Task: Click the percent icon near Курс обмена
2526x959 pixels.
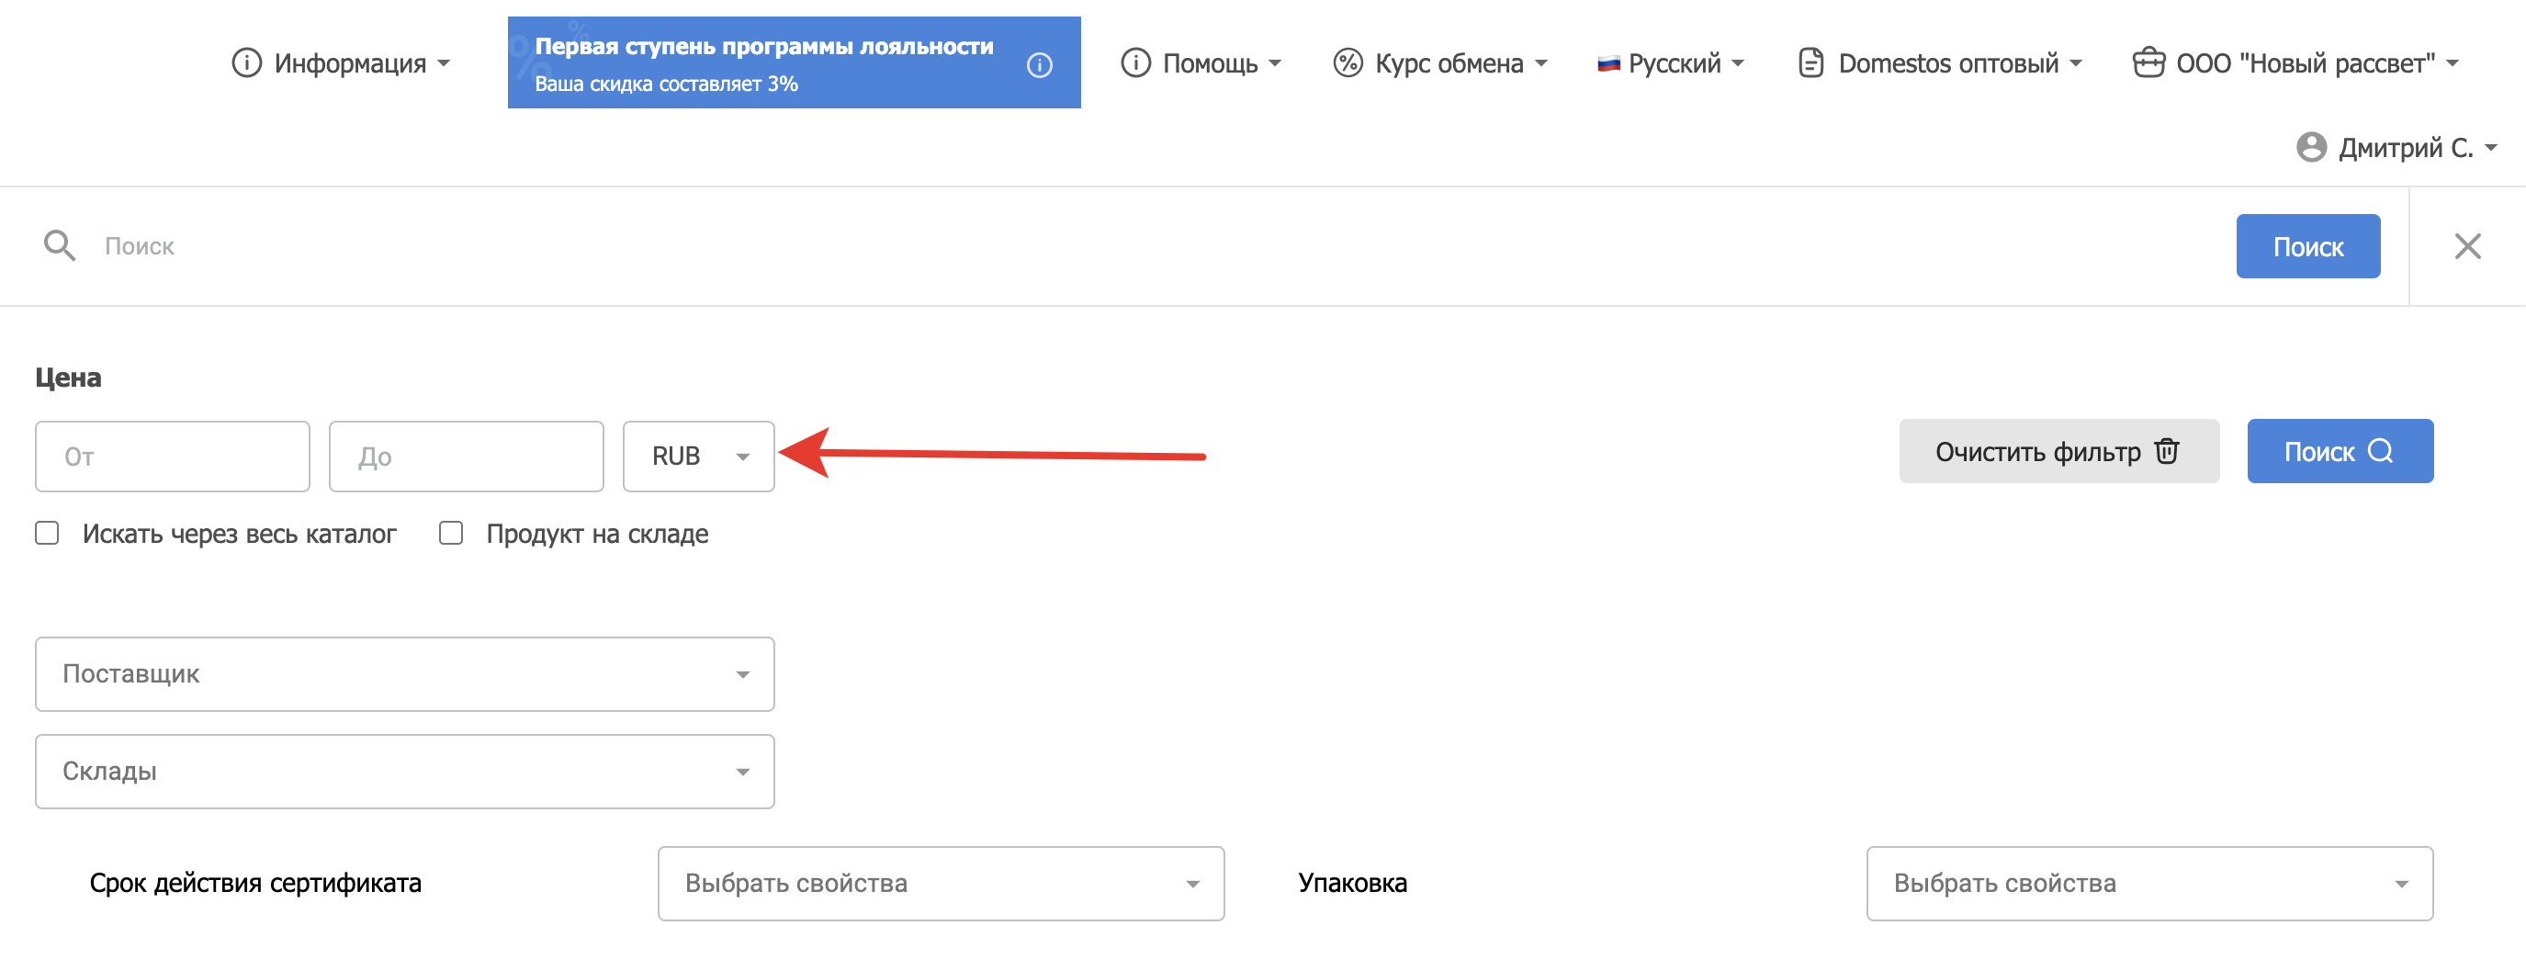Action: (1348, 63)
